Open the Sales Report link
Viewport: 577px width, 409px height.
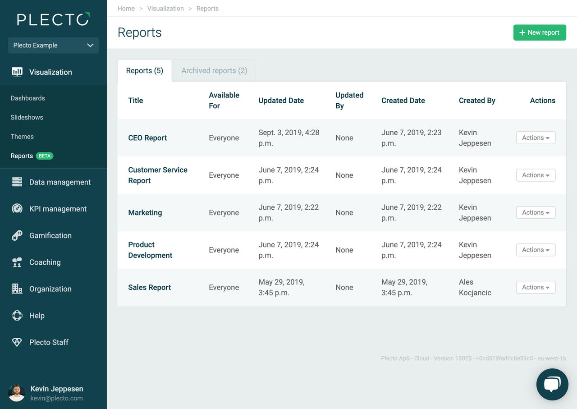149,288
